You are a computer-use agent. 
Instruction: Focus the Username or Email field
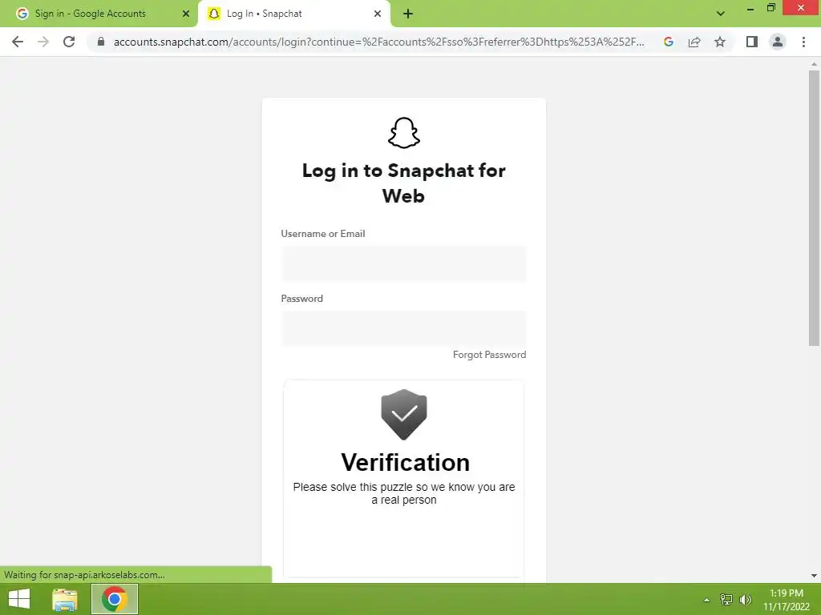pyautogui.click(x=404, y=263)
